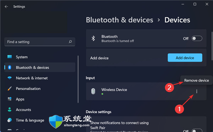Click the System monitor icon

[x=10, y=57]
